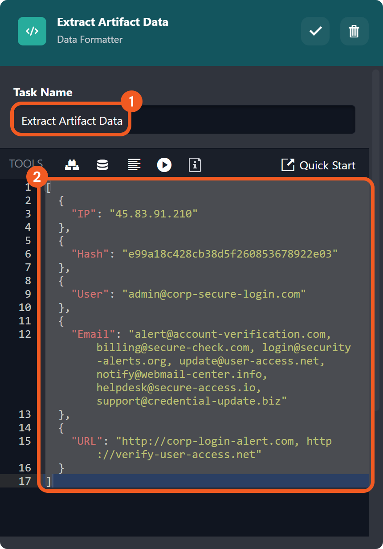Click the "Email" key on line 12
This screenshot has height=549, width=383.
94,334
